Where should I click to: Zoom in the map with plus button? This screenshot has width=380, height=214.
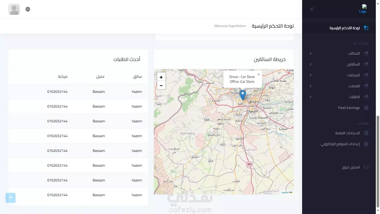[161, 77]
